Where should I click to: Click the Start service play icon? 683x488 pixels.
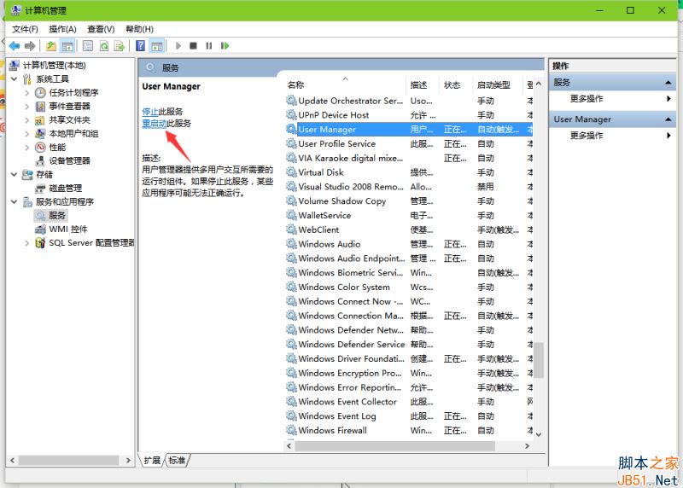pyautogui.click(x=178, y=46)
